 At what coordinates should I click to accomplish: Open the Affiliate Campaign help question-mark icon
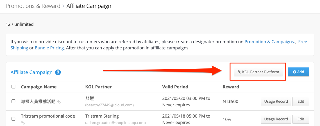click(x=58, y=72)
